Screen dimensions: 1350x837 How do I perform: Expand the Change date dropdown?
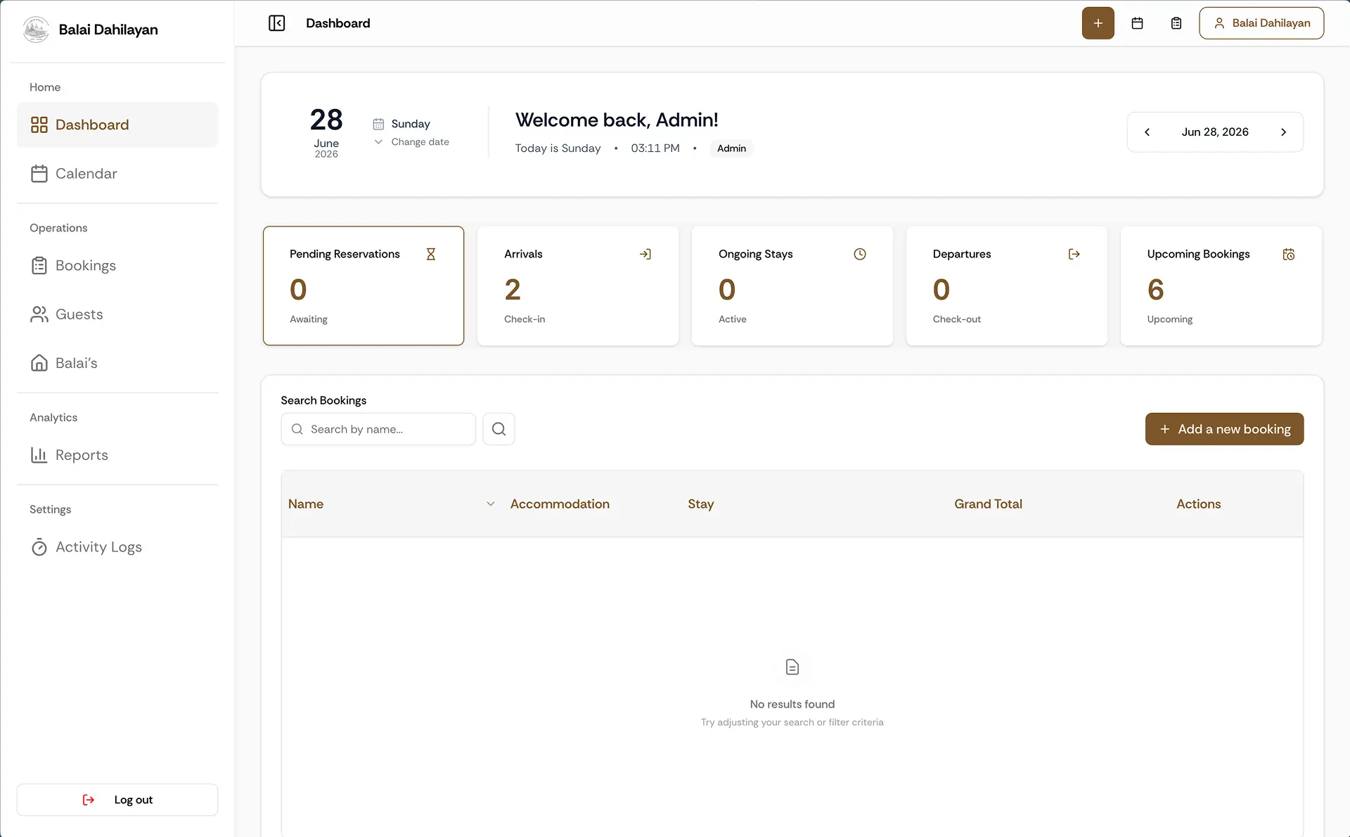(411, 142)
